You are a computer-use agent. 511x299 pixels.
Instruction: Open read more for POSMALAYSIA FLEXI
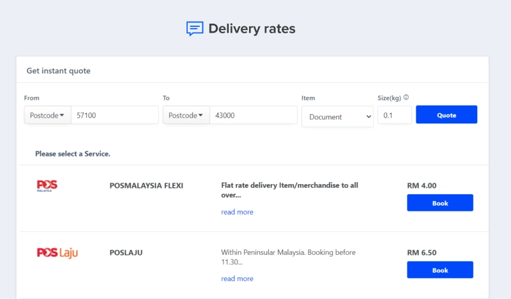[237, 212]
